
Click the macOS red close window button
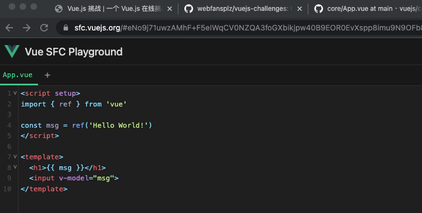(12, 7)
